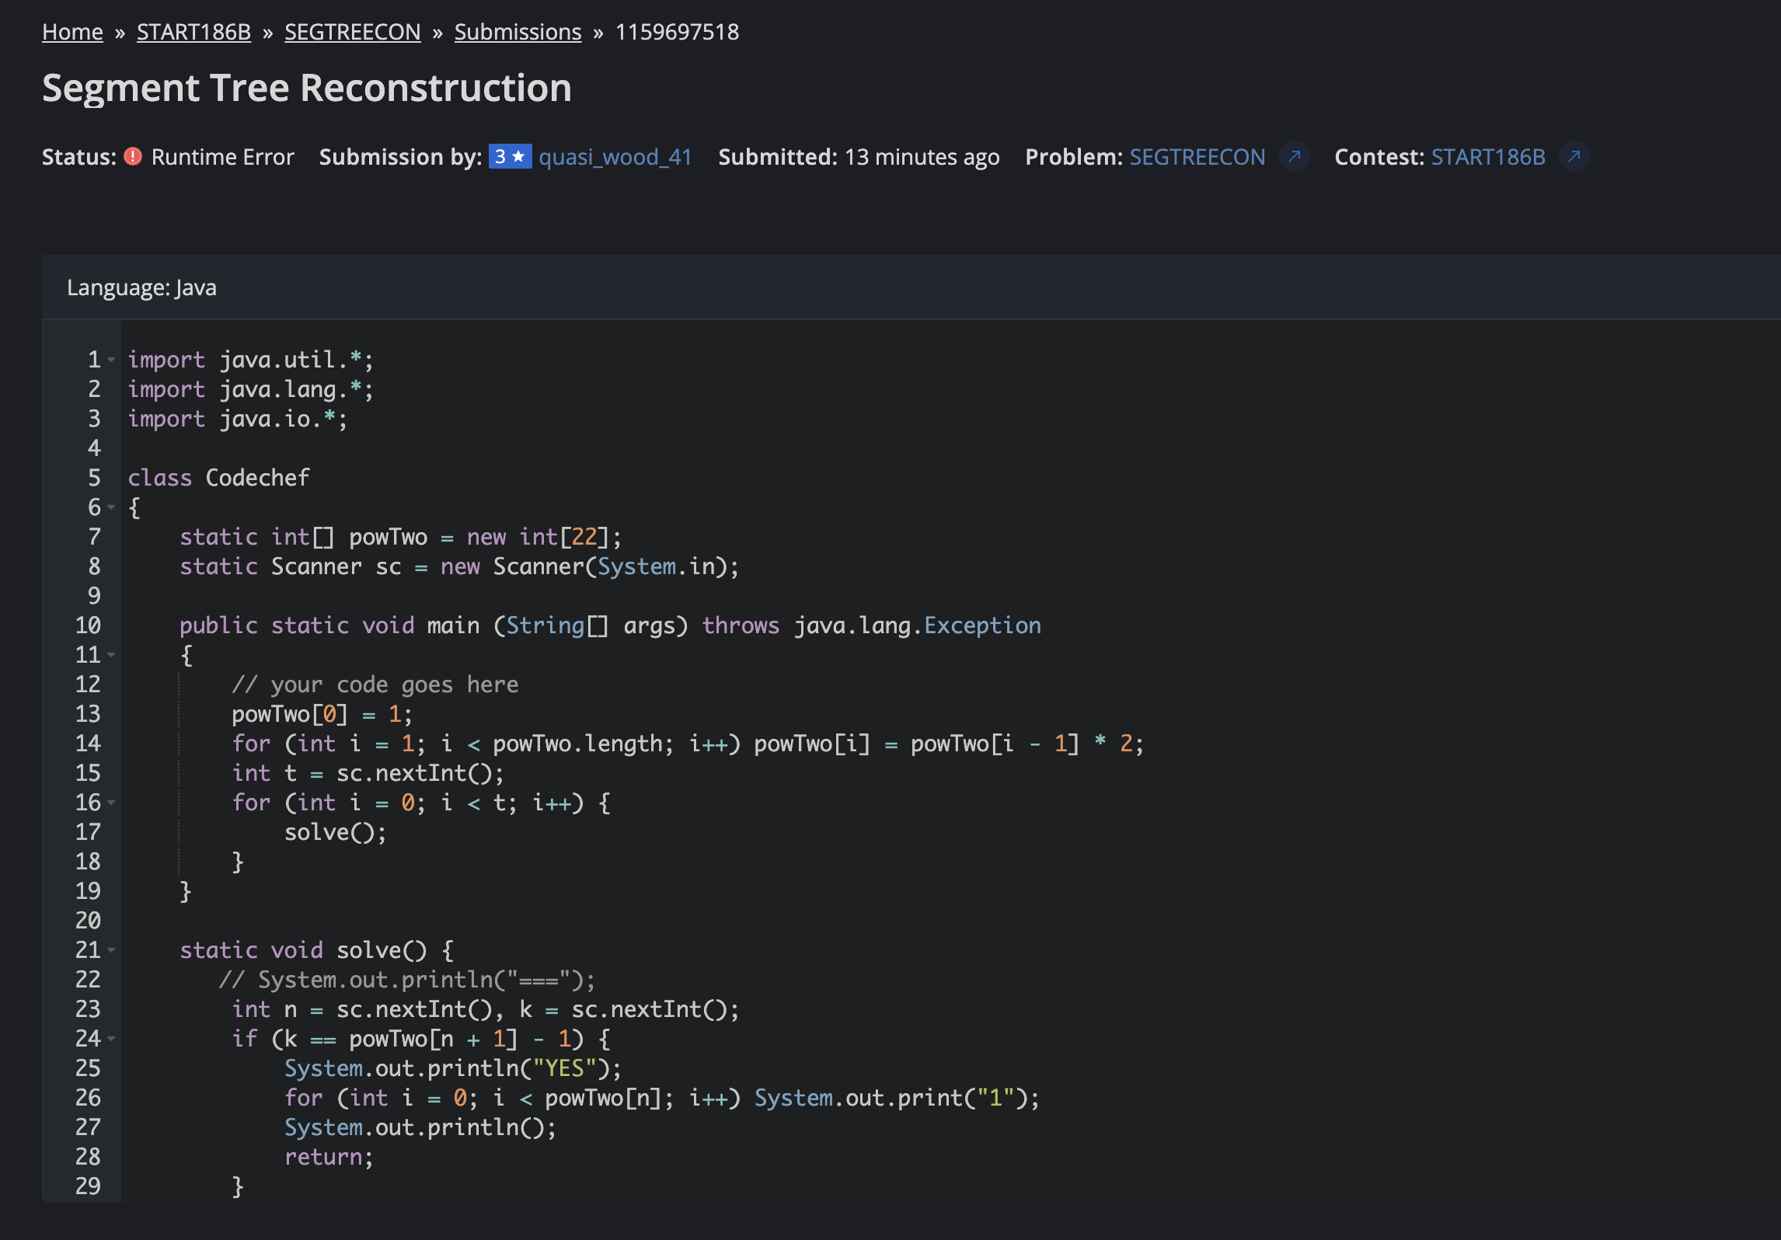Image resolution: width=1781 pixels, height=1240 pixels.
Task: Click the START186B contest name link
Action: (1487, 157)
